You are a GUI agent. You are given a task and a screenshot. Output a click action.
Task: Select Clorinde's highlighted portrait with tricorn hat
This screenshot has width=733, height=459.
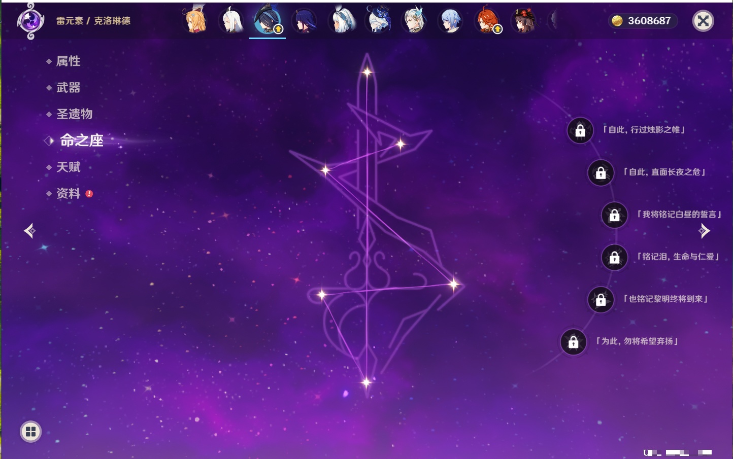[x=268, y=21]
